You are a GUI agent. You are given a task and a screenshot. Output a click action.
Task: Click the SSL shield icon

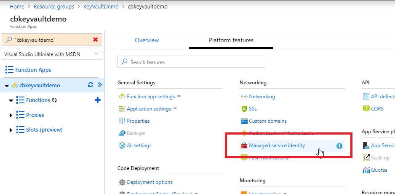244,109
